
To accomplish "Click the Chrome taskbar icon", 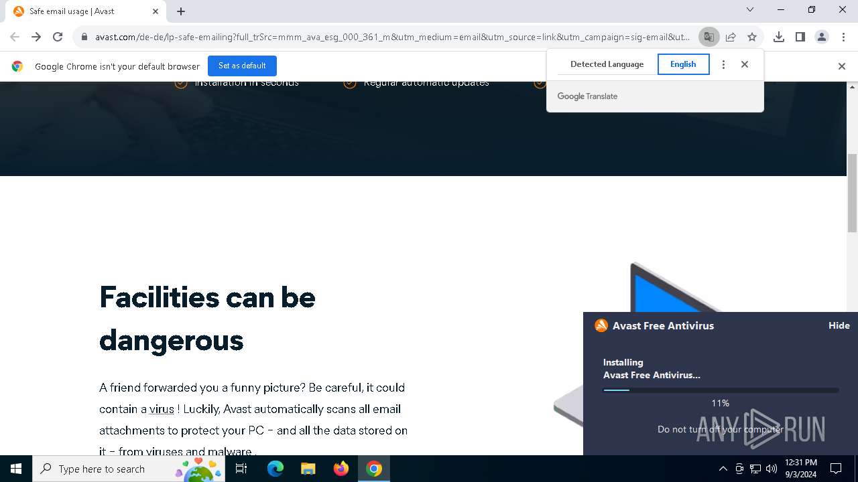I will 374,469.
